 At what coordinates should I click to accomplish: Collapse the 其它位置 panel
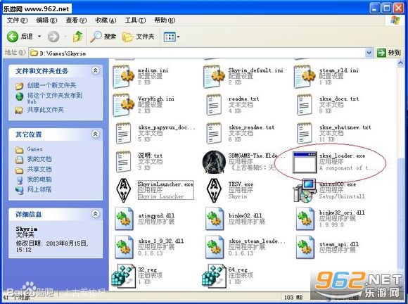point(95,134)
